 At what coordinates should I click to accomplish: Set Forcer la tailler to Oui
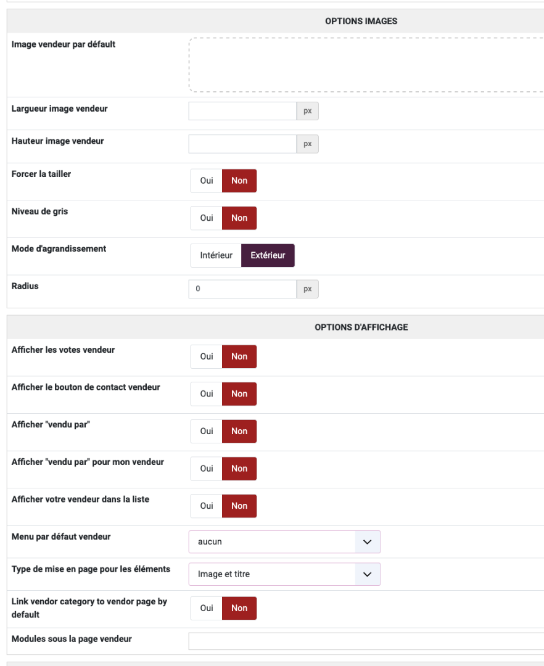pos(206,181)
